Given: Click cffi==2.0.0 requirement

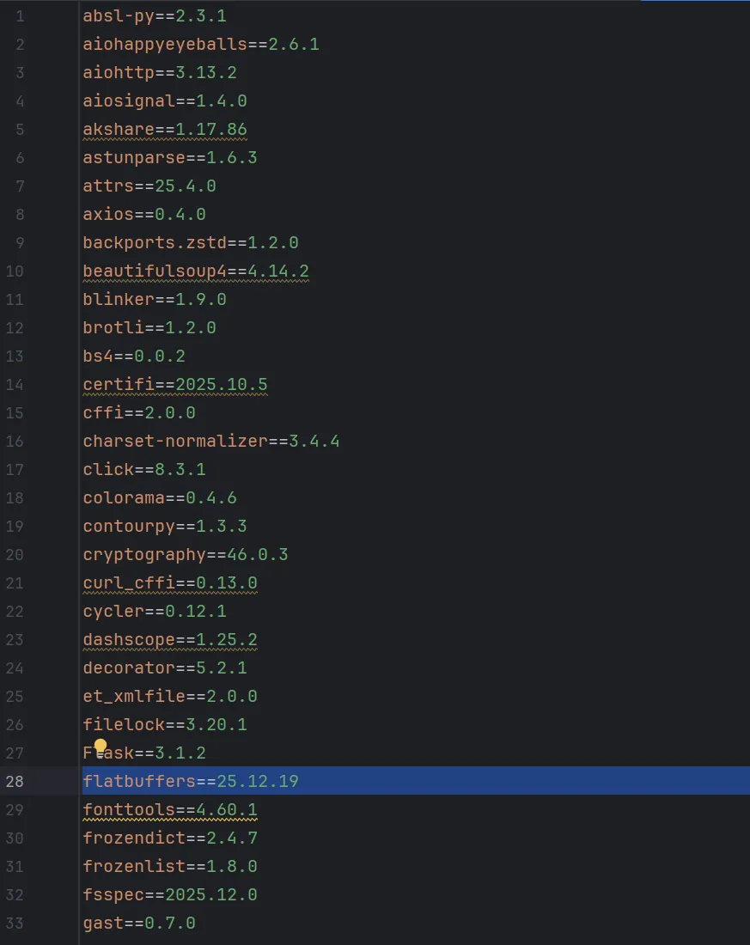Looking at the screenshot, I should point(139,412).
